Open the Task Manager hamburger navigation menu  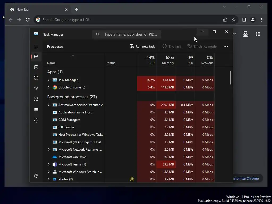click(x=36, y=46)
